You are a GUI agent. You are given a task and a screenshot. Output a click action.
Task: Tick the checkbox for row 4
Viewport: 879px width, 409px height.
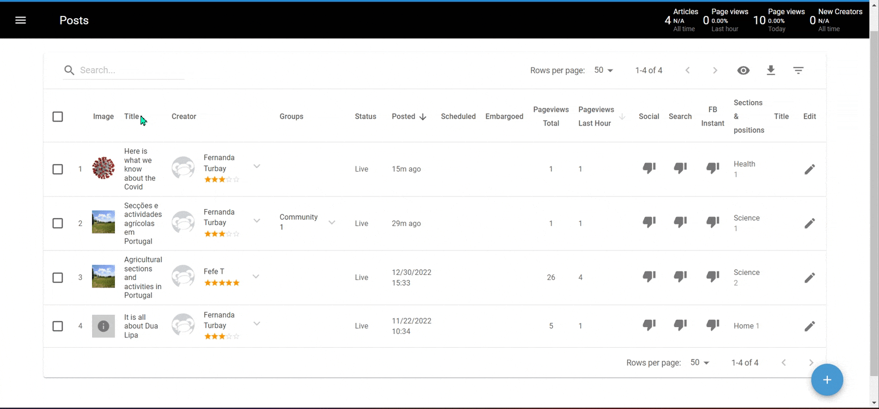[x=57, y=326]
